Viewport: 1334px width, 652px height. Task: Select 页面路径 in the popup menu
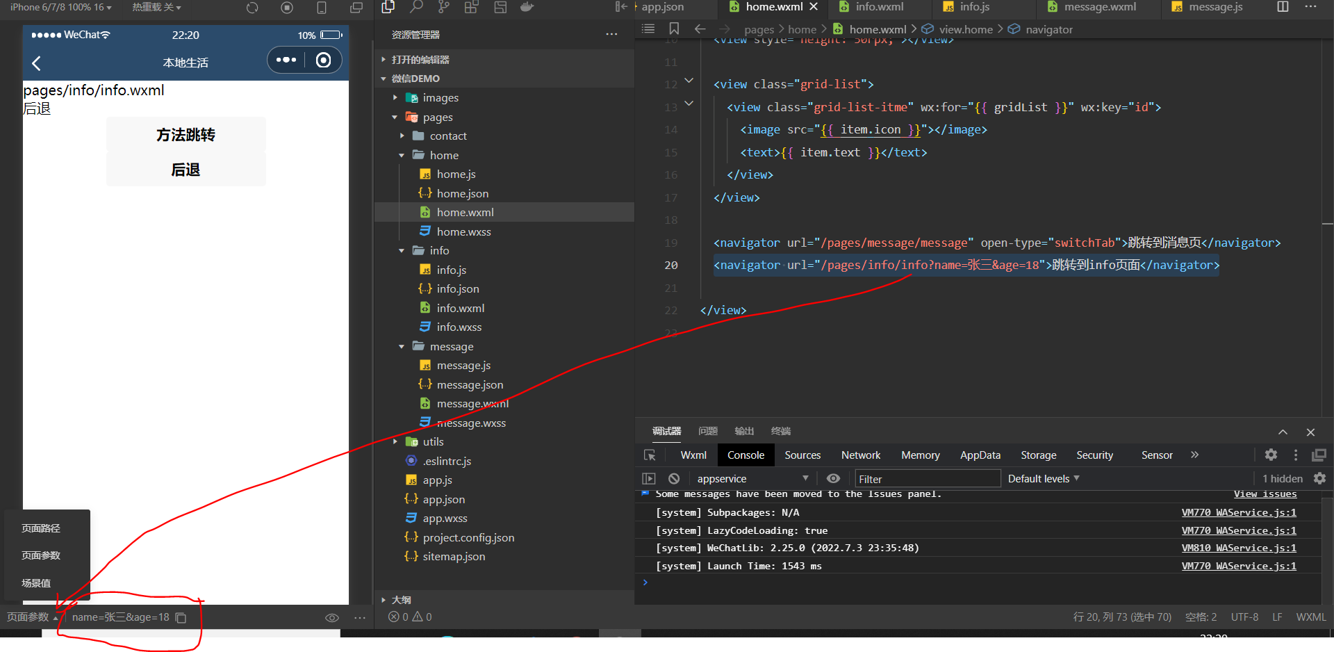pos(41,528)
